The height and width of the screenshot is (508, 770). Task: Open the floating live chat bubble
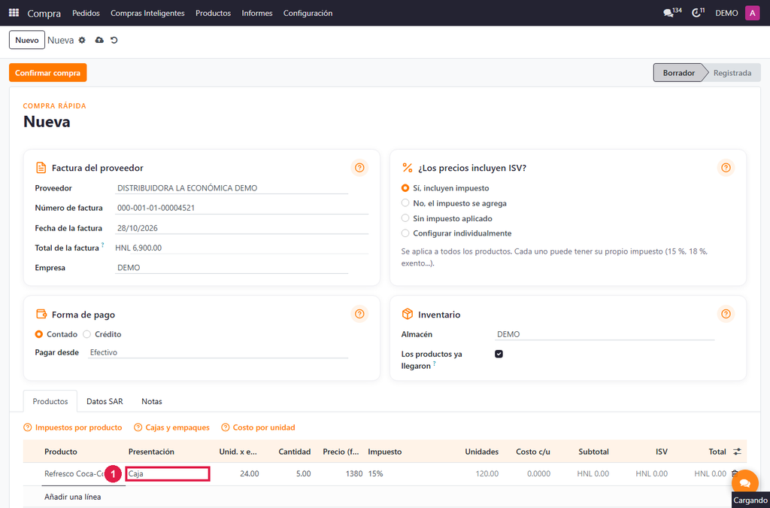[745, 483]
